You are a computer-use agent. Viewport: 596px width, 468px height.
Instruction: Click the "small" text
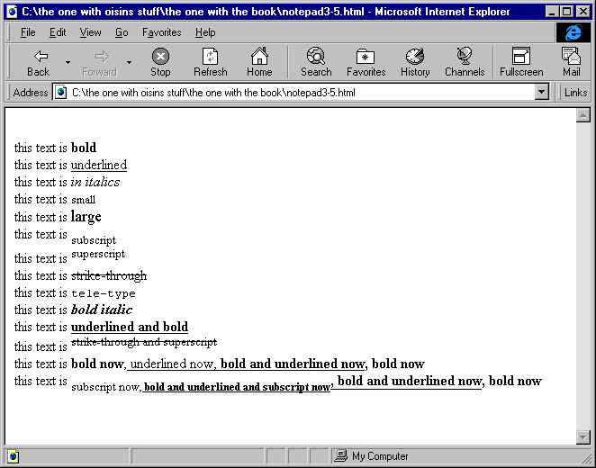83,200
